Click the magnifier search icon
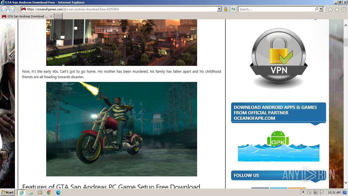The image size is (348, 196). tap(316, 9)
